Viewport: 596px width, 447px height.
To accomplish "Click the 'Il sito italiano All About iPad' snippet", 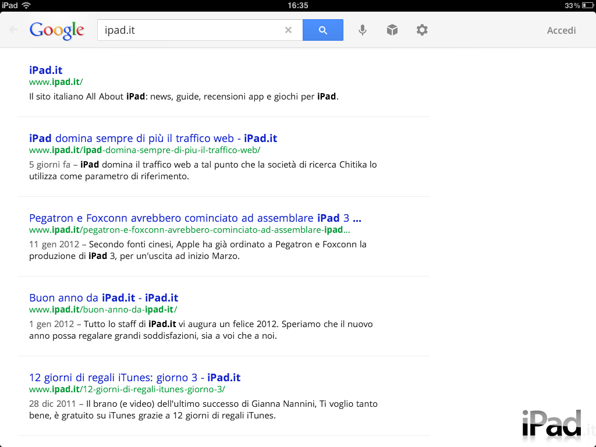I will (183, 97).
